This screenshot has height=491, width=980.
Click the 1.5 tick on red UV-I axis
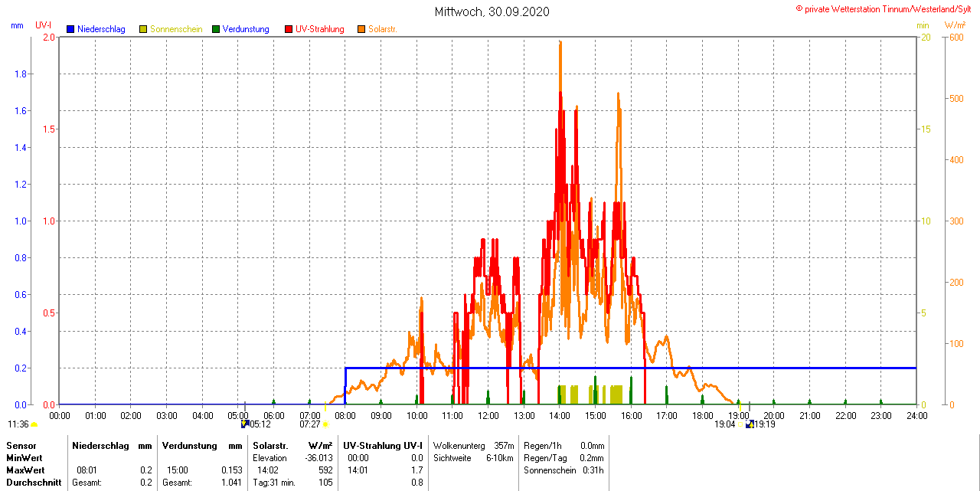(x=48, y=129)
